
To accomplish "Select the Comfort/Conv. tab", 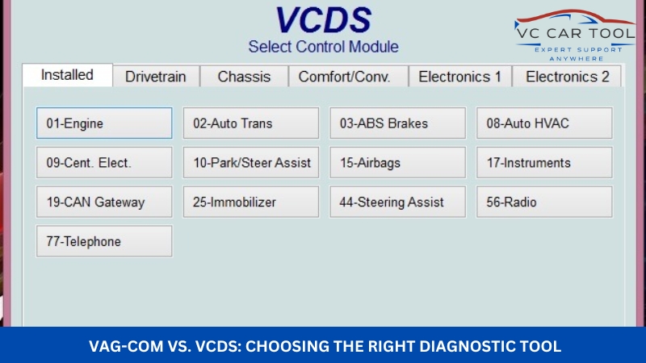I will [344, 77].
